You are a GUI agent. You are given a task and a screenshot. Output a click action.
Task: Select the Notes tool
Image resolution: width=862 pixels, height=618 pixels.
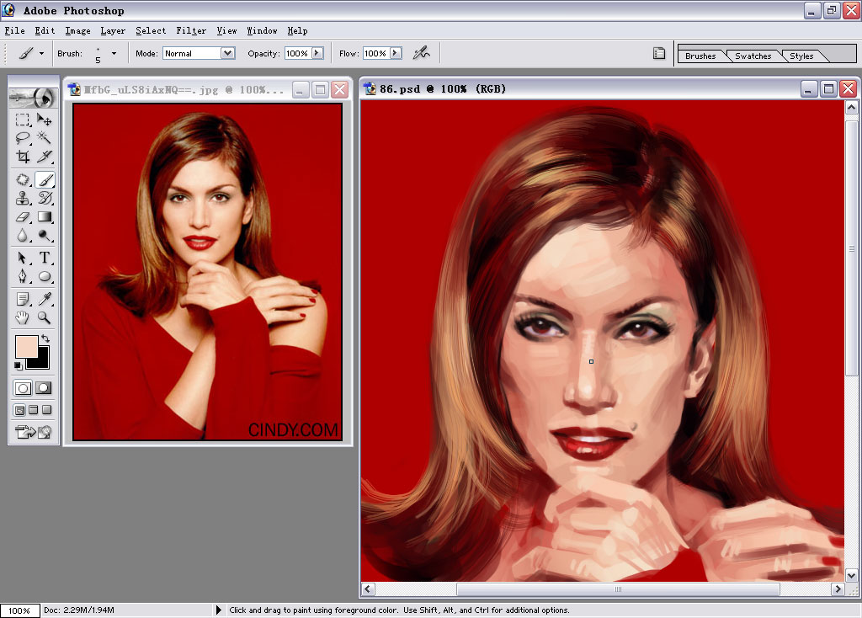23,299
